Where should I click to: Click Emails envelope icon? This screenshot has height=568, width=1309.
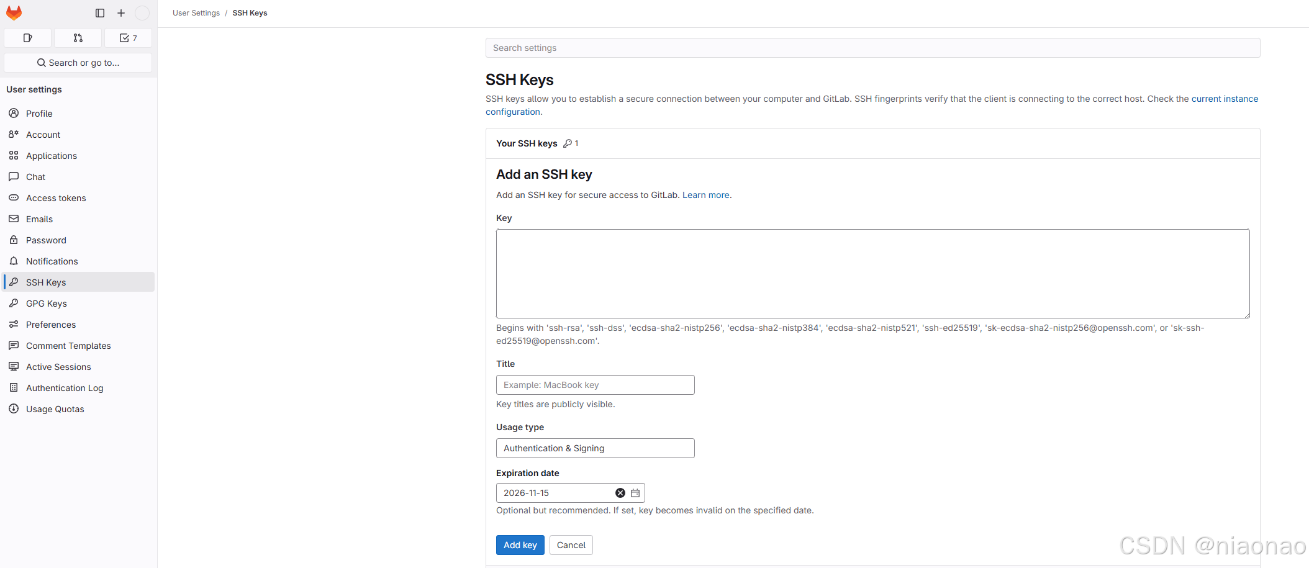tap(14, 219)
